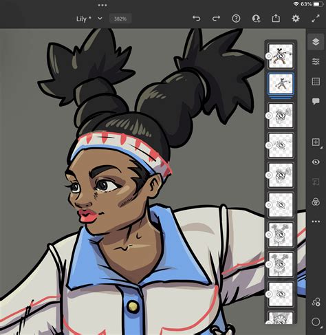The width and height of the screenshot is (326, 335).
Task: Open the three-circle appearance icon in the sidebar
Action: (316, 202)
